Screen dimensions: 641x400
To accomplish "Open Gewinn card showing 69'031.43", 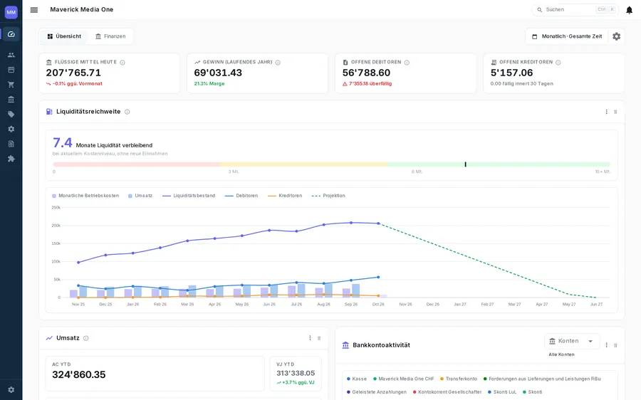I will (258, 73).
